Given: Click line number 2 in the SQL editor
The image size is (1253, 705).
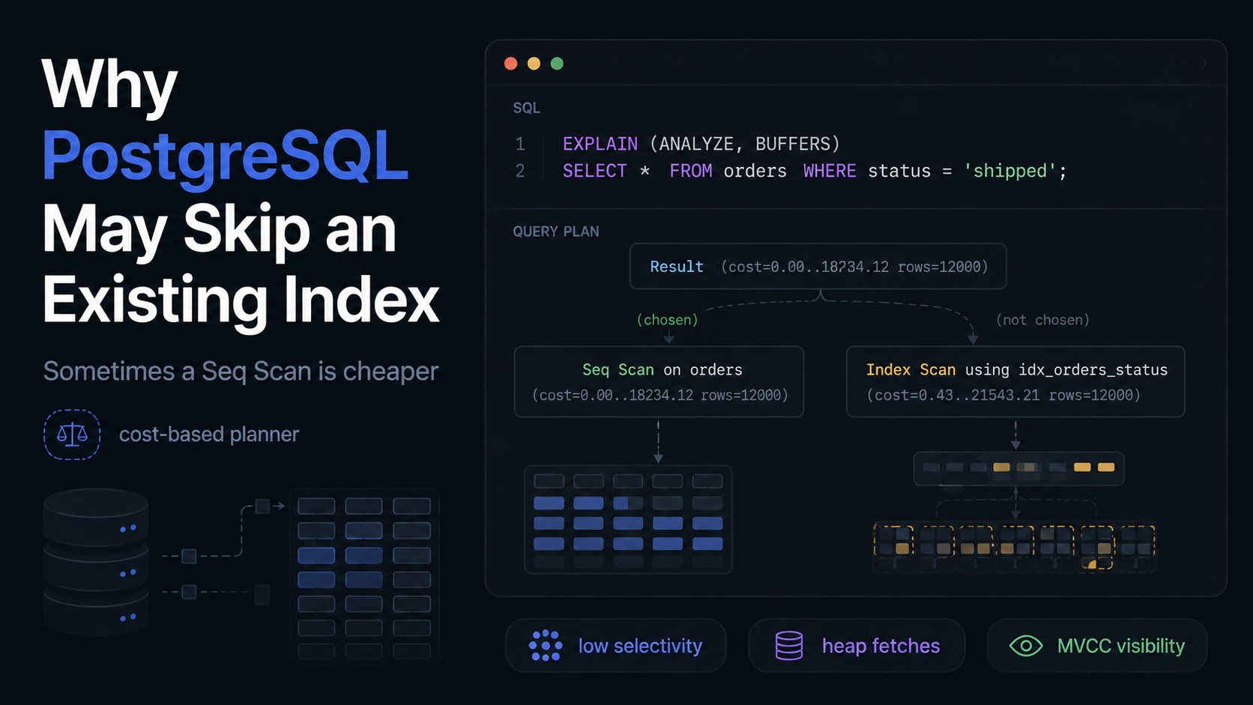Looking at the screenshot, I should (520, 171).
